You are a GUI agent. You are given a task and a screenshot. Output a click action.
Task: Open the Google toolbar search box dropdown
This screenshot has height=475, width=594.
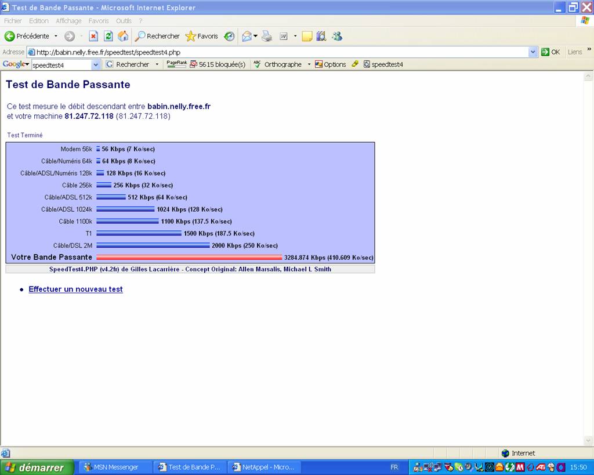coord(96,64)
